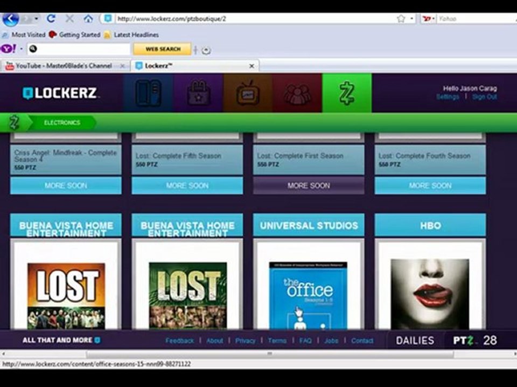Open Getting Started bookmark

click(x=74, y=34)
